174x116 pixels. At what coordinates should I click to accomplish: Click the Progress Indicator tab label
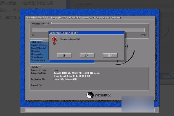tap(41, 23)
